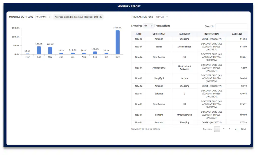Click the Next pagination link
This screenshot has height=155, width=258.
point(243,129)
